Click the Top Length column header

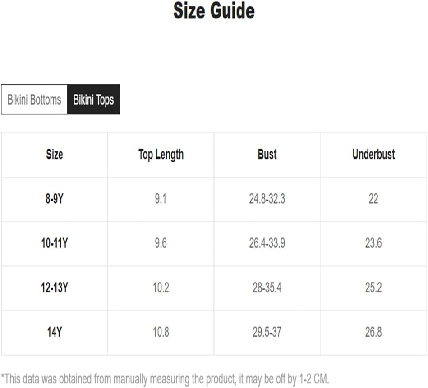click(x=161, y=155)
